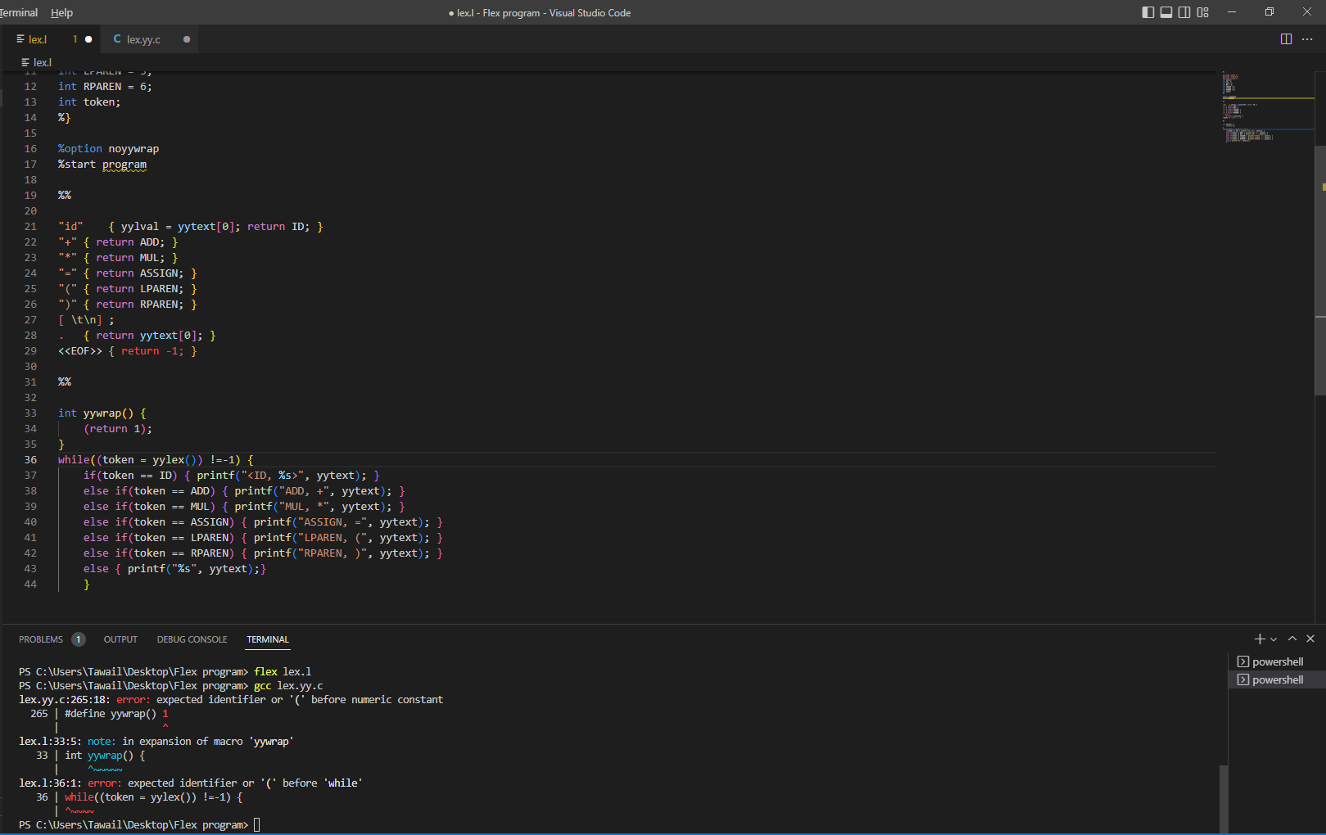Viewport: 1326px width, 835px height.
Task: Open the editor More Actions ellipsis
Action: [1307, 39]
